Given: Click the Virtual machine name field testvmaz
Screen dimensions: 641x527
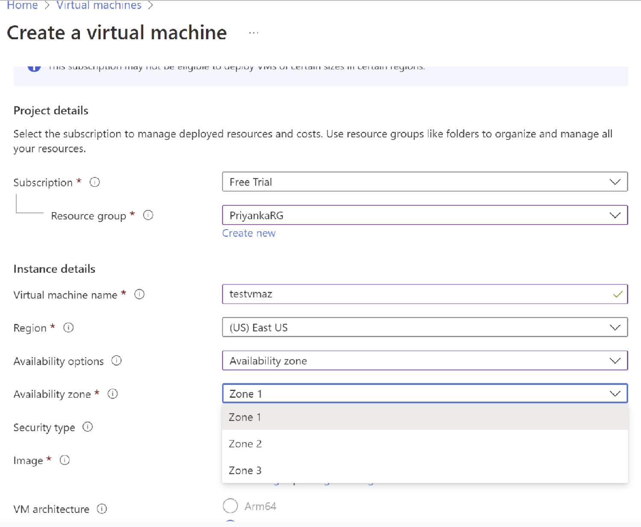Looking at the screenshot, I should [425, 294].
